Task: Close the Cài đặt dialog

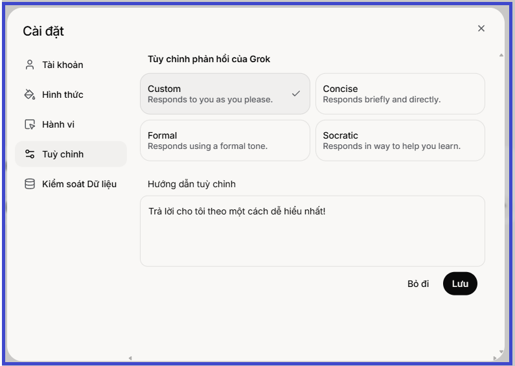Action: (481, 29)
